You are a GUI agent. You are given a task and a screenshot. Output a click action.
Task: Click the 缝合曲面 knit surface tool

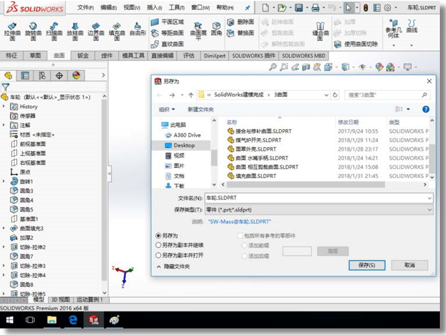click(x=321, y=31)
